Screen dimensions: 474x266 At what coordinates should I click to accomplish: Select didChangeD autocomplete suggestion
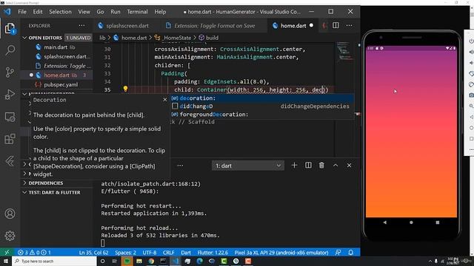[261, 106]
